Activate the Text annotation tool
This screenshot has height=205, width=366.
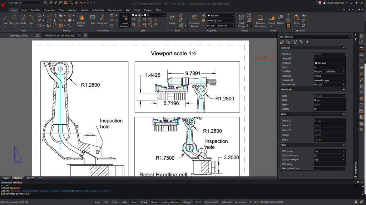93,19
